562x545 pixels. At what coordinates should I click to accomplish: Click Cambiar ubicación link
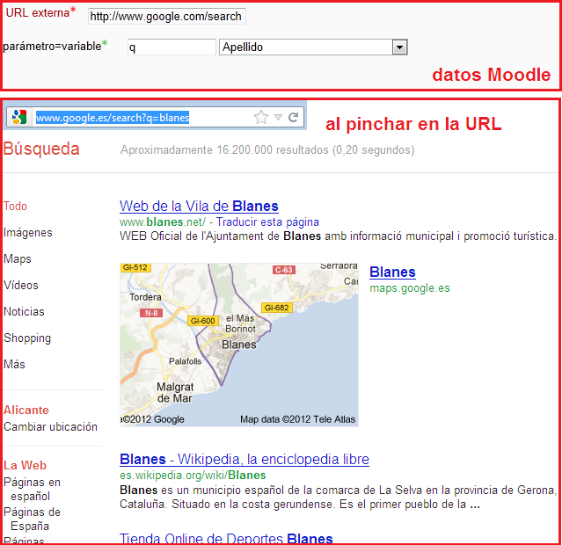(50, 426)
